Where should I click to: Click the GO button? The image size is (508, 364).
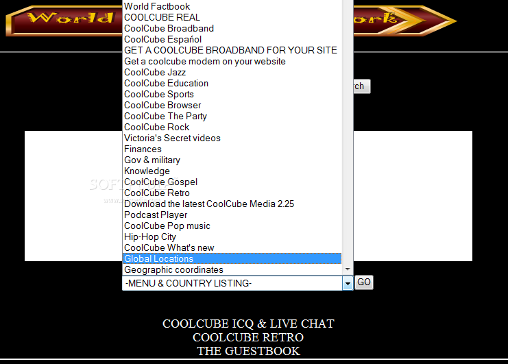(364, 282)
